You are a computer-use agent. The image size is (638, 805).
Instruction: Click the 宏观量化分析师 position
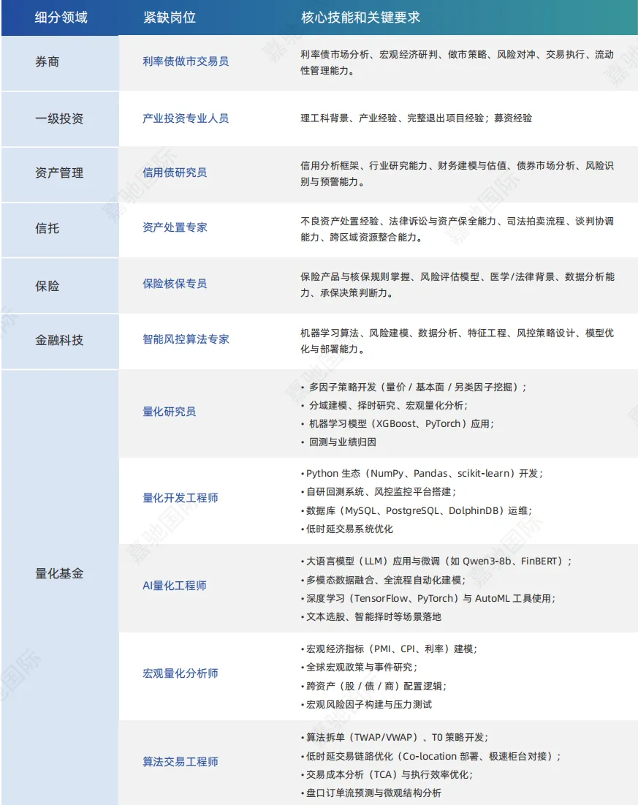tap(181, 673)
